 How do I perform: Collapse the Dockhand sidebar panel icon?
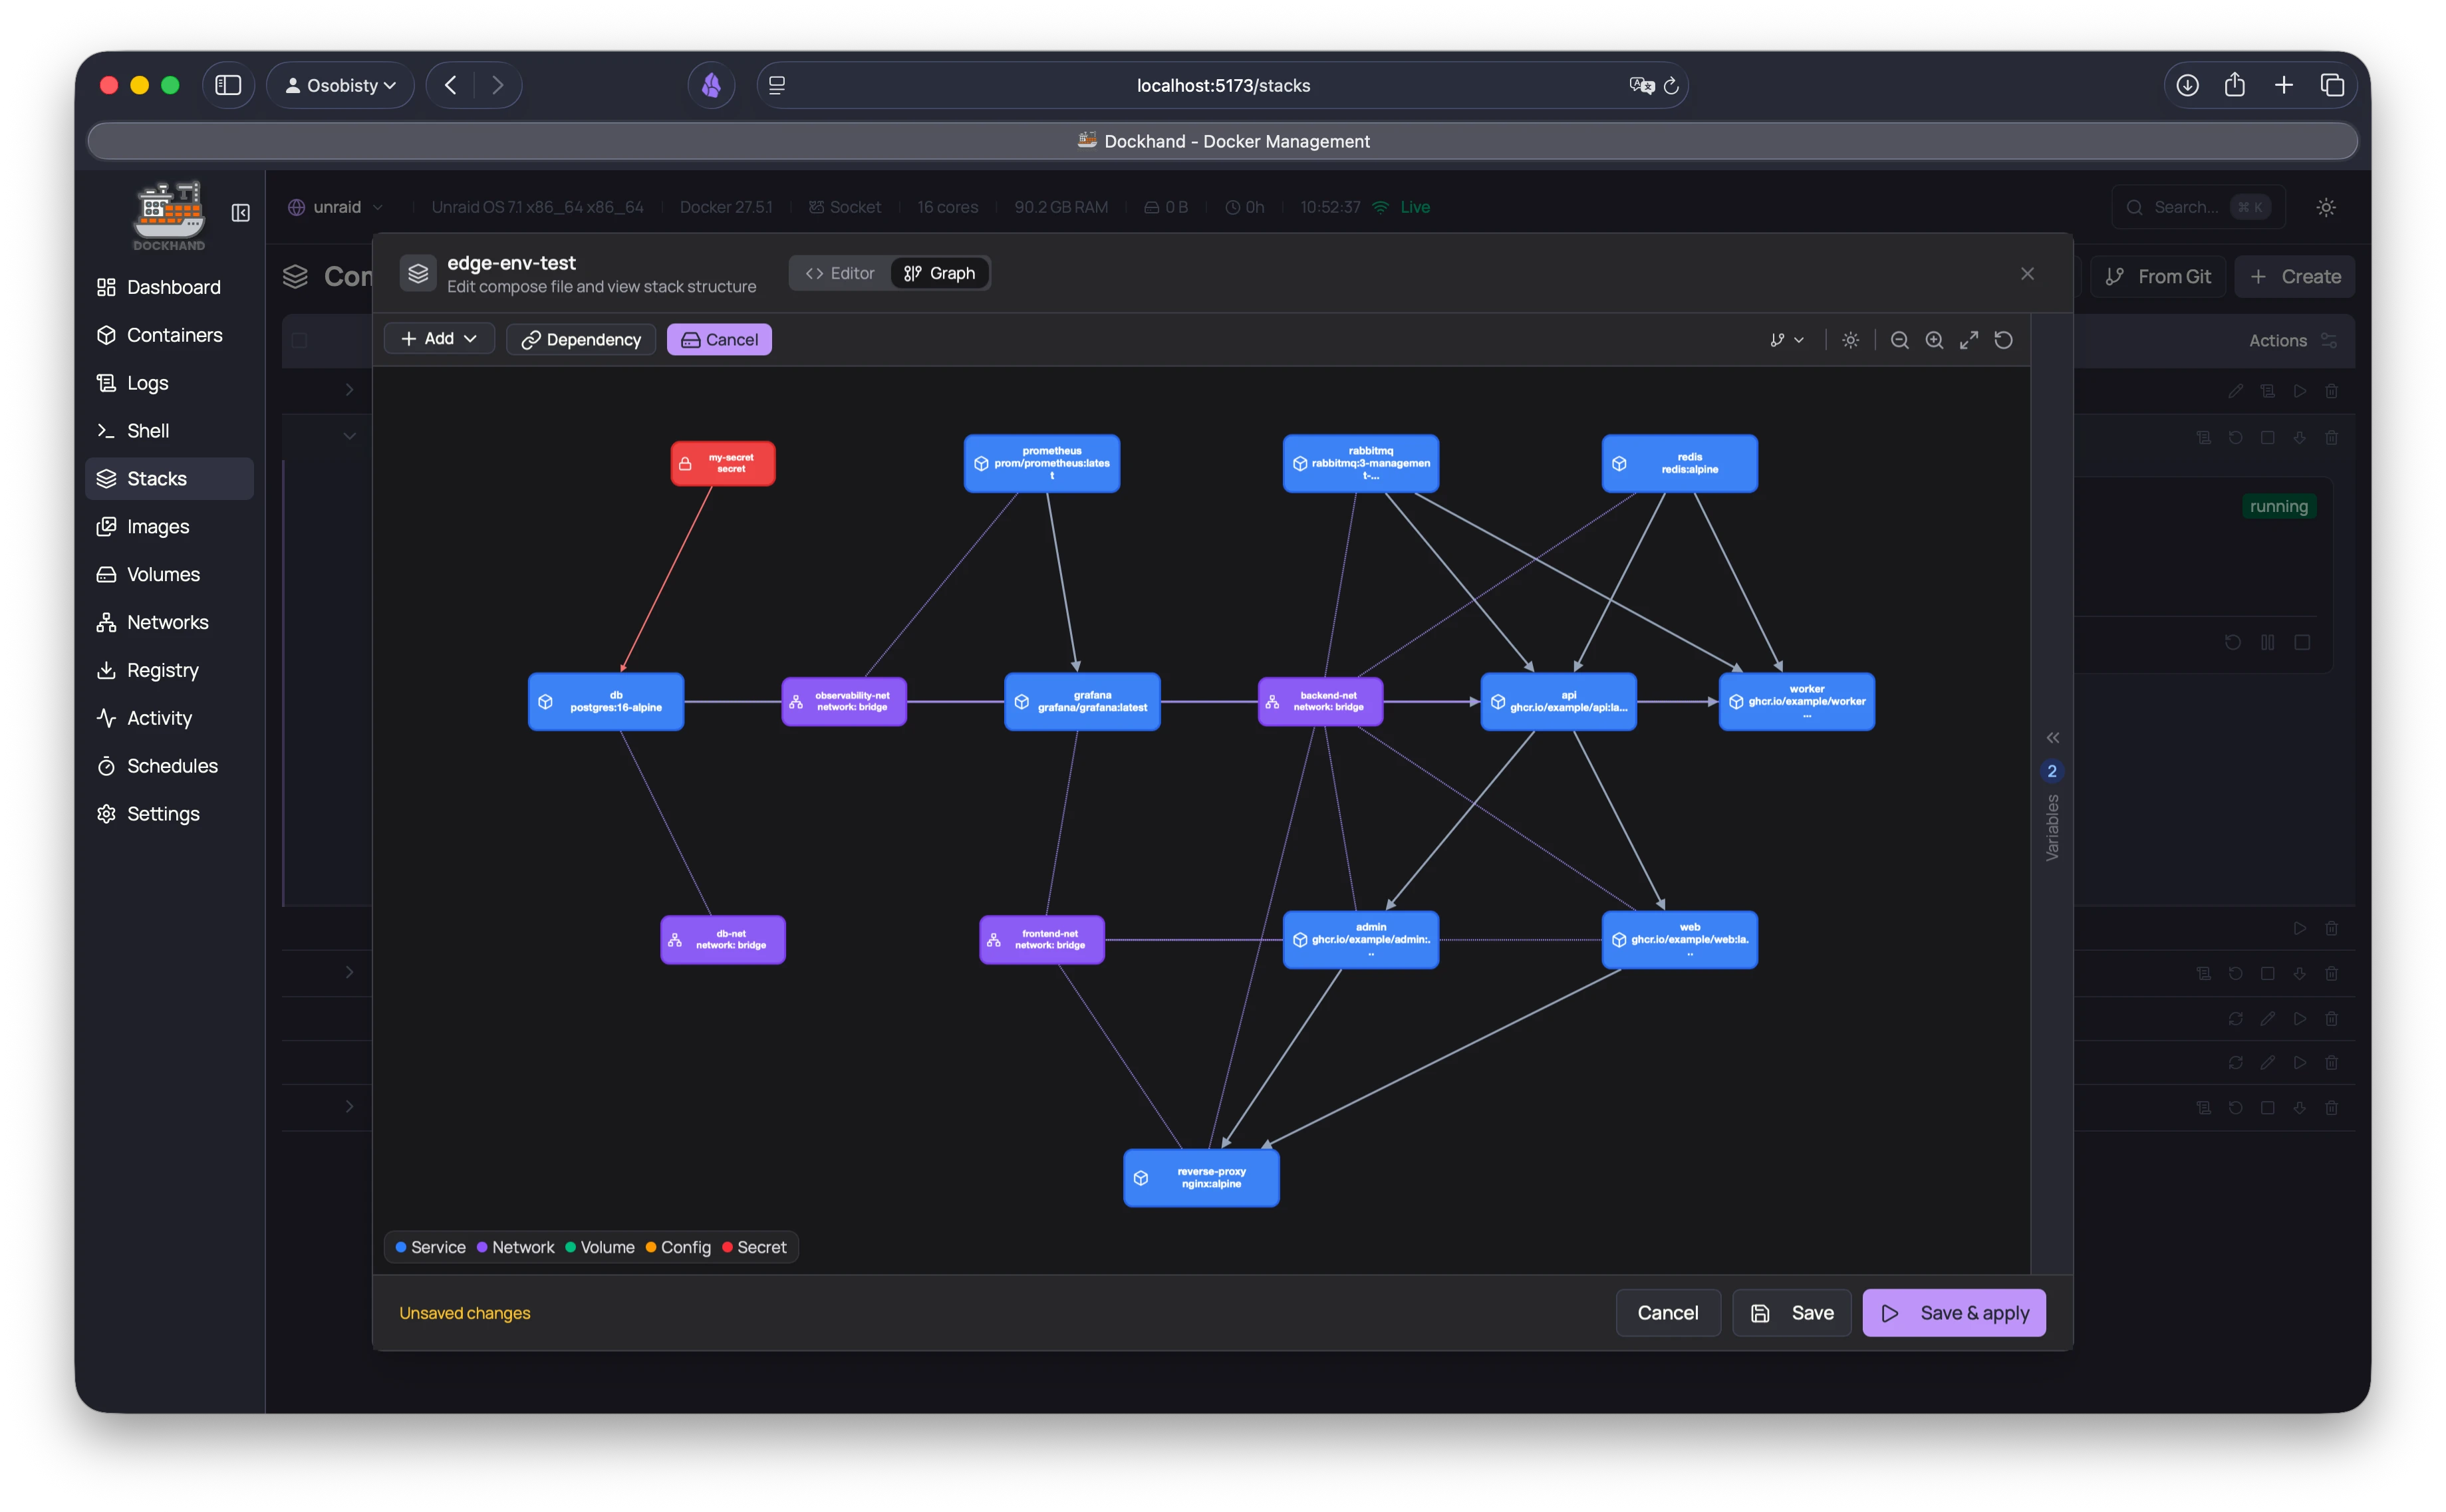tap(240, 213)
